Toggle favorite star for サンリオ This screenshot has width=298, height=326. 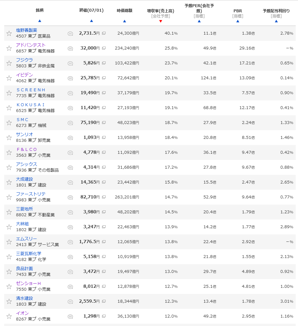click(9, 138)
